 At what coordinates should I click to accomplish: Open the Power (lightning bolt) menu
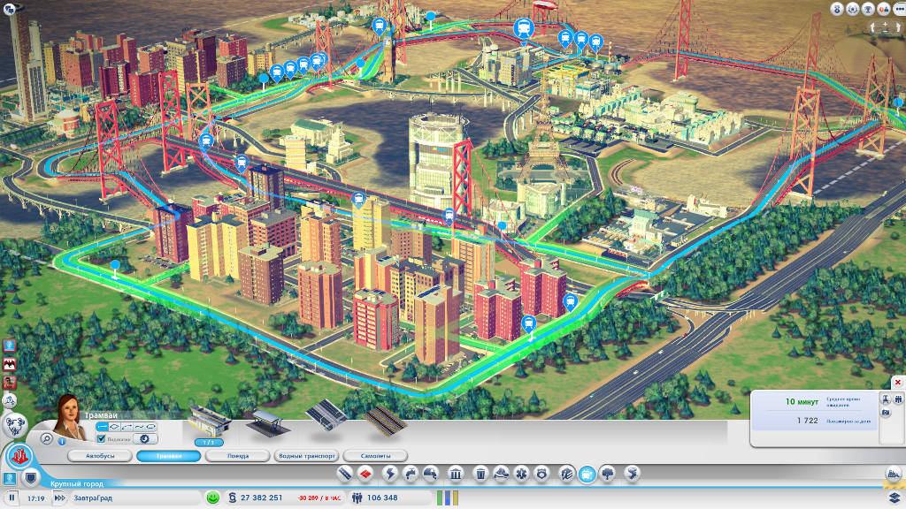coord(390,474)
